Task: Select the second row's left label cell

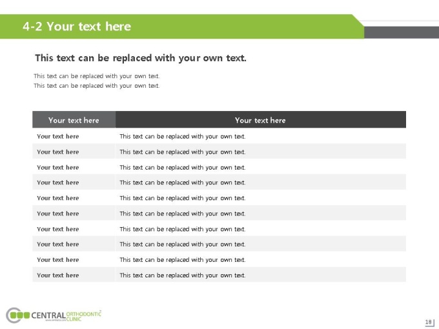Action: point(74,152)
